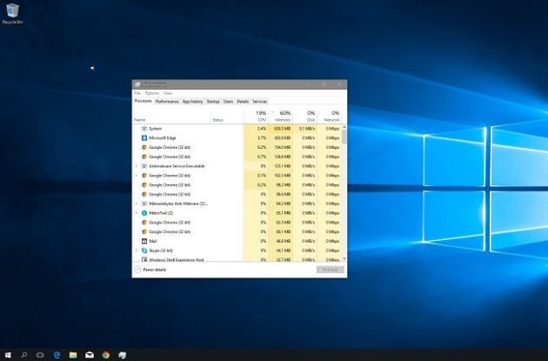Open File Explorer from the taskbar

73,355
